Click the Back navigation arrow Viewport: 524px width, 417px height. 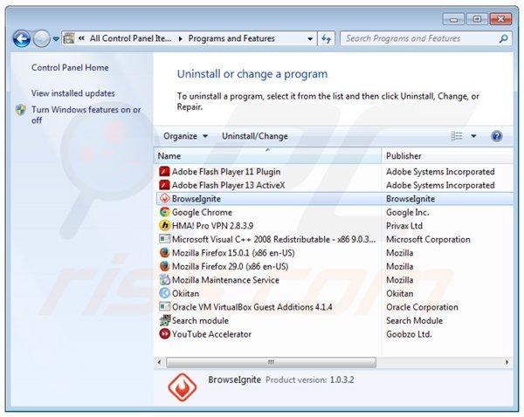[x=22, y=38]
